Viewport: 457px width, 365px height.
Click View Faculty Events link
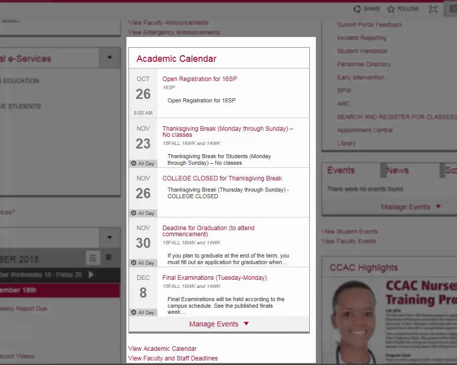(348, 241)
